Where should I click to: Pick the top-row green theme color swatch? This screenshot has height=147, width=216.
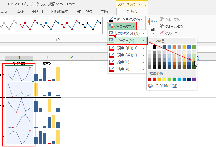194,47
